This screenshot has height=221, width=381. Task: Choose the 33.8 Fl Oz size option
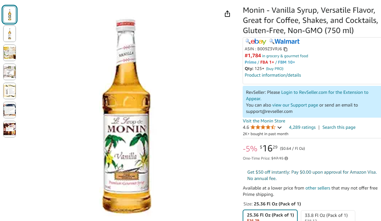click(328, 216)
